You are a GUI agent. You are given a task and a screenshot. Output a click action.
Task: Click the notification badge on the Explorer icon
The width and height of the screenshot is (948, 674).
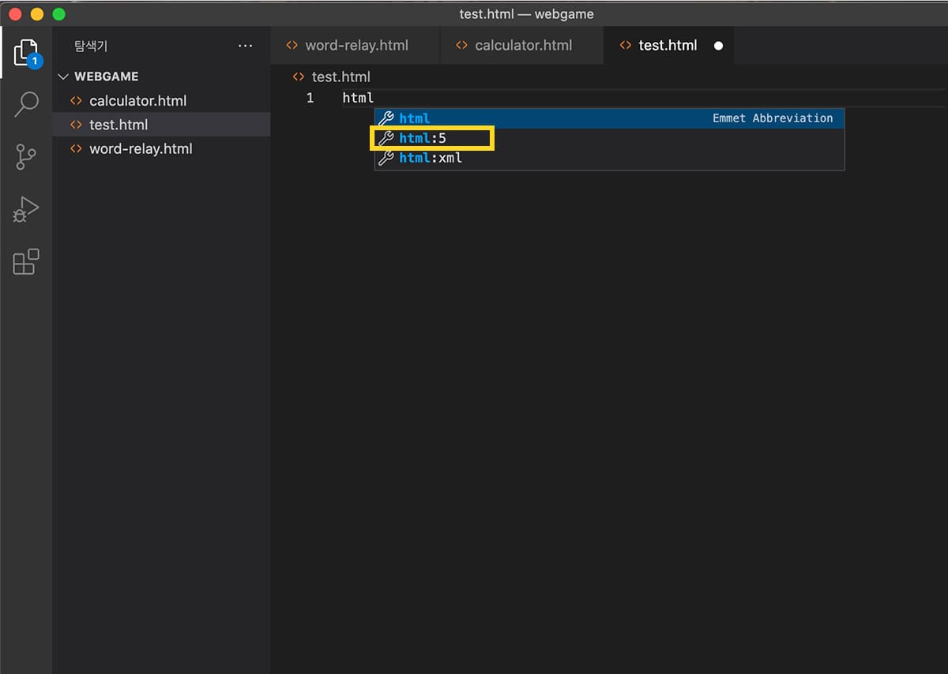pyautogui.click(x=36, y=61)
